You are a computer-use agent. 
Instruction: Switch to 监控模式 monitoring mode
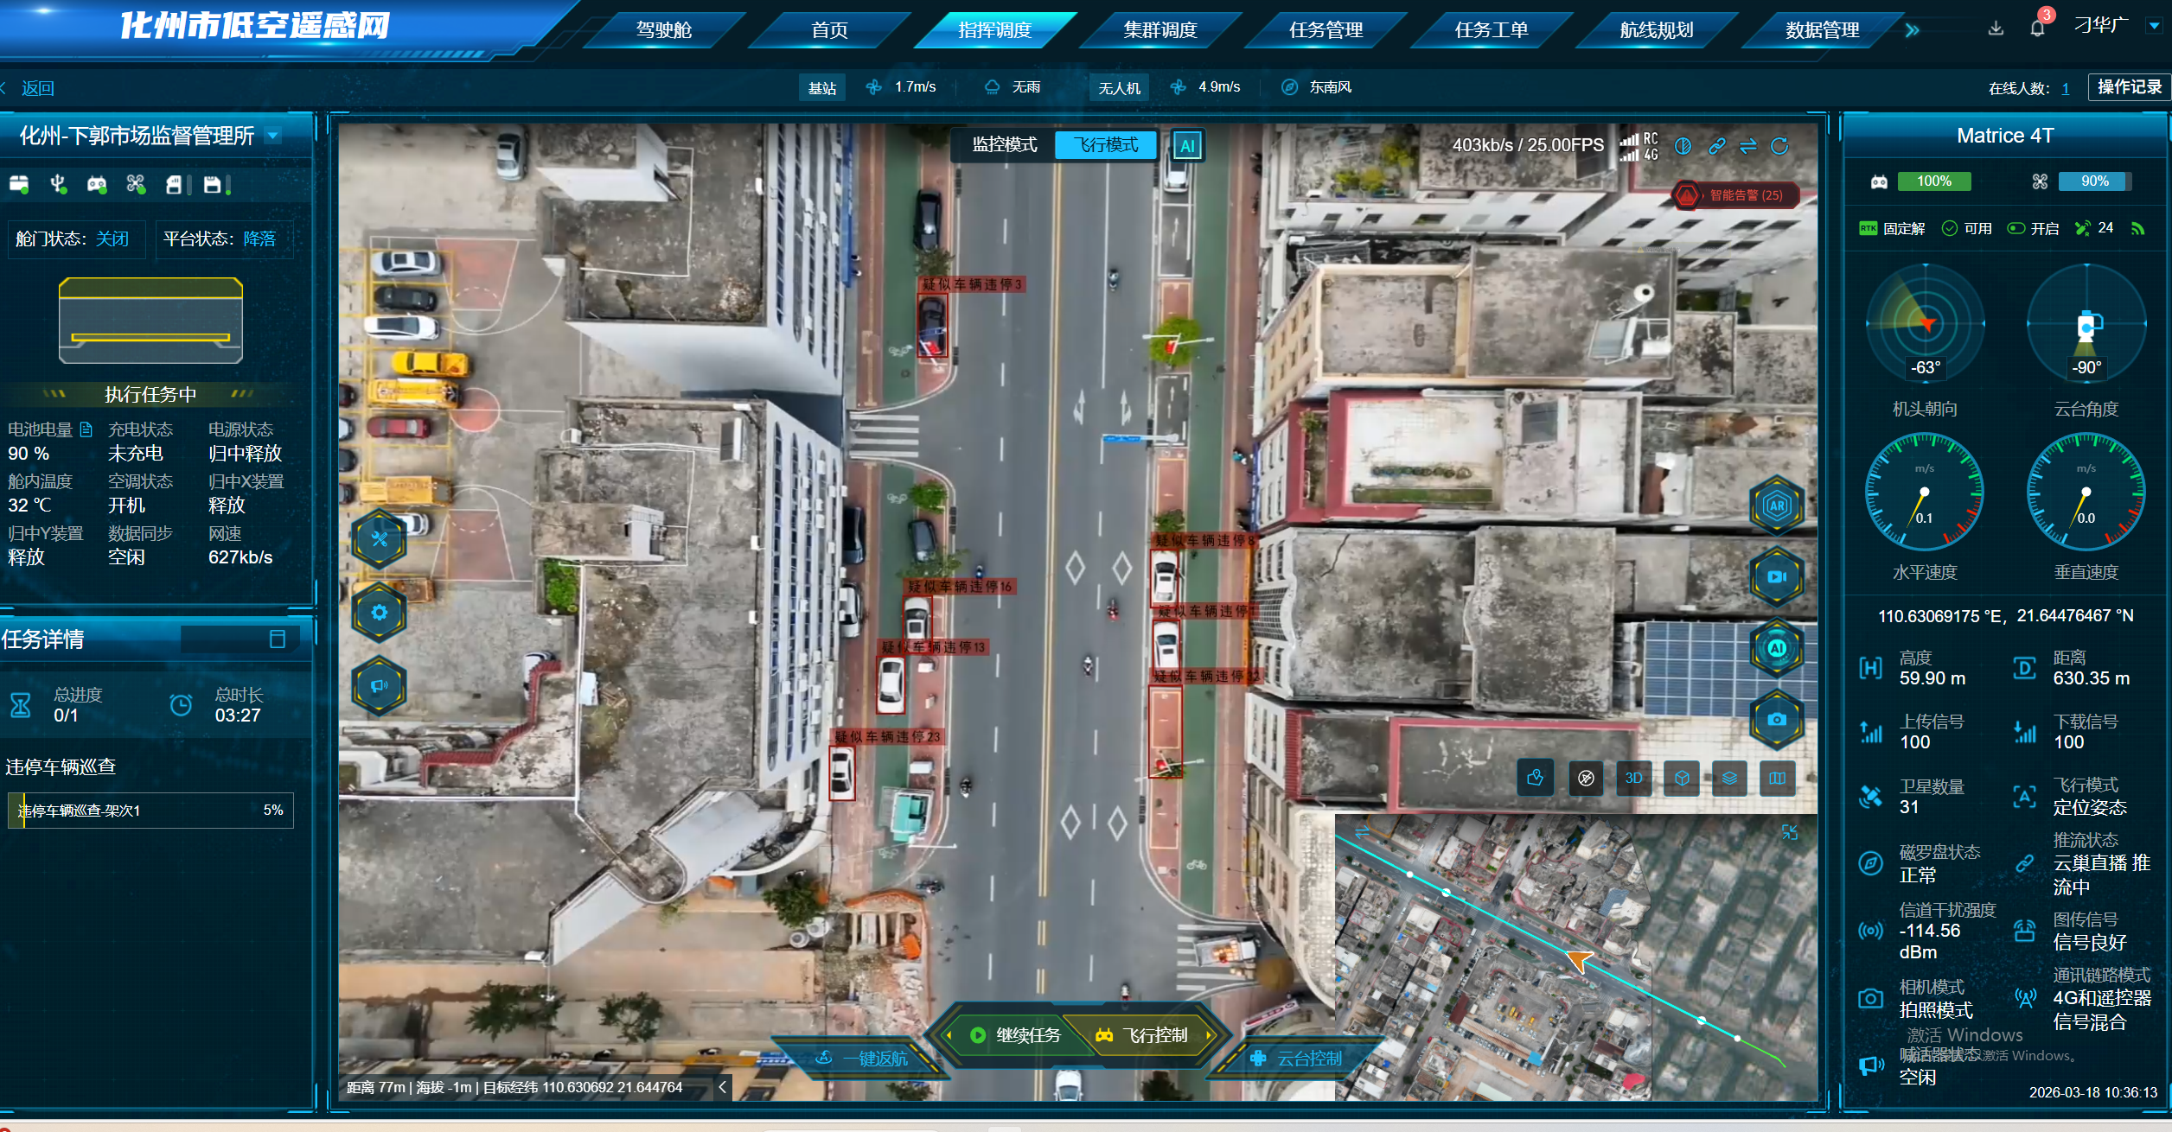[x=1004, y=145]
